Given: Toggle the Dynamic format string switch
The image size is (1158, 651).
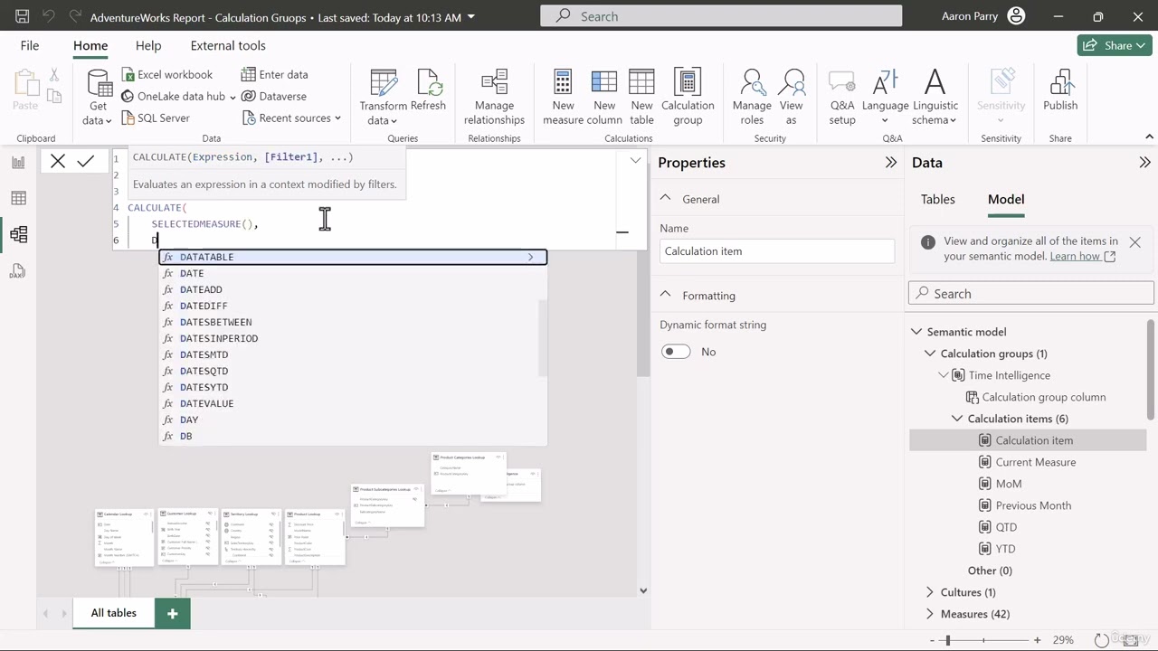Looking at the screenshot, I should 676,352.
